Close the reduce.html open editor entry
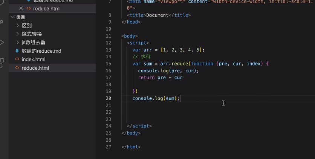This screenshot has width=315, height=159. point(21,8)
